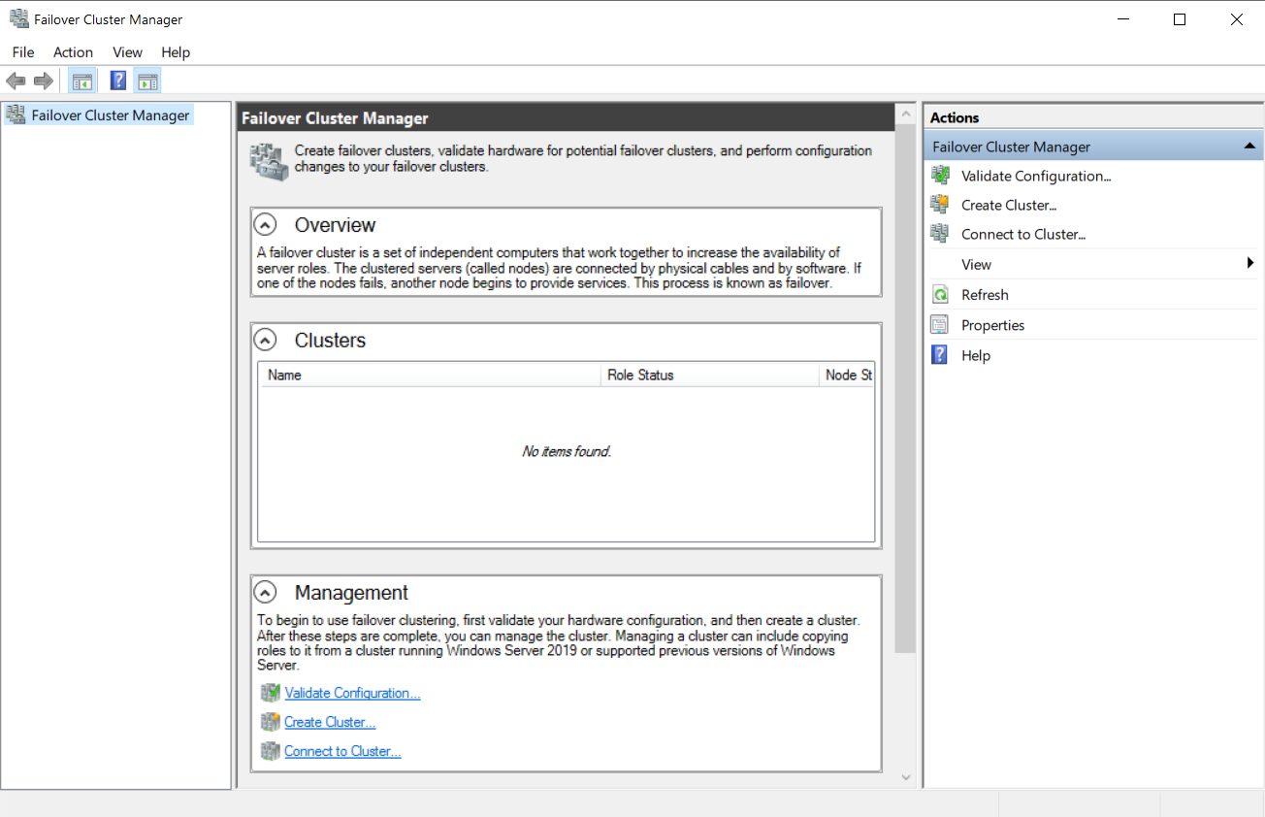Sort clusters by Node Status column header
Viewport: 1265px width, 817px height.
tap(847, 375)
